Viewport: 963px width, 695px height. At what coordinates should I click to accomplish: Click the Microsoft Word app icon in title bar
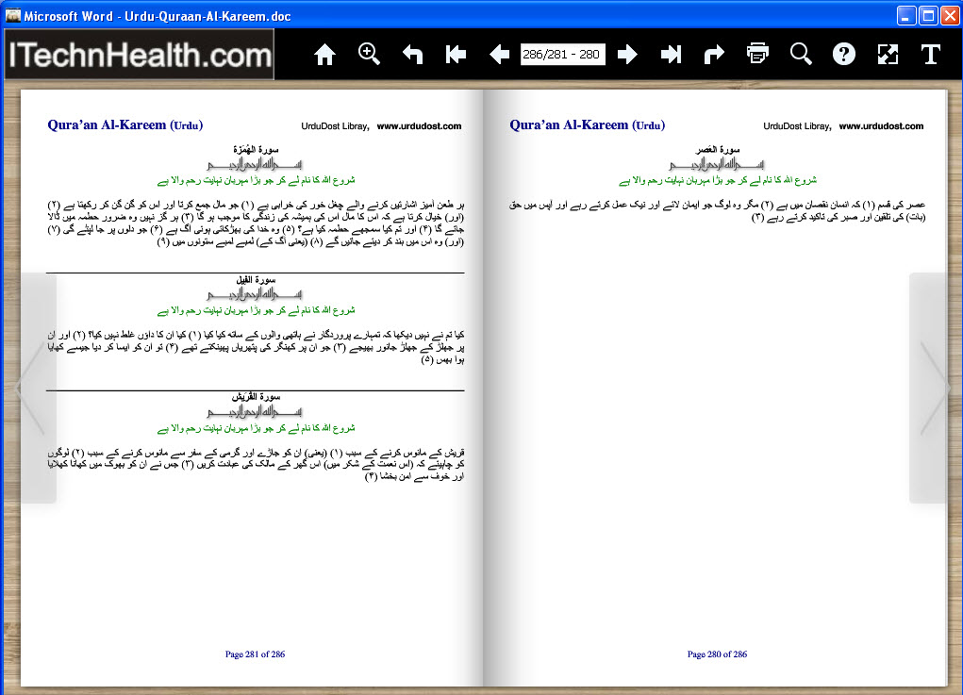(x=13, y=15)
